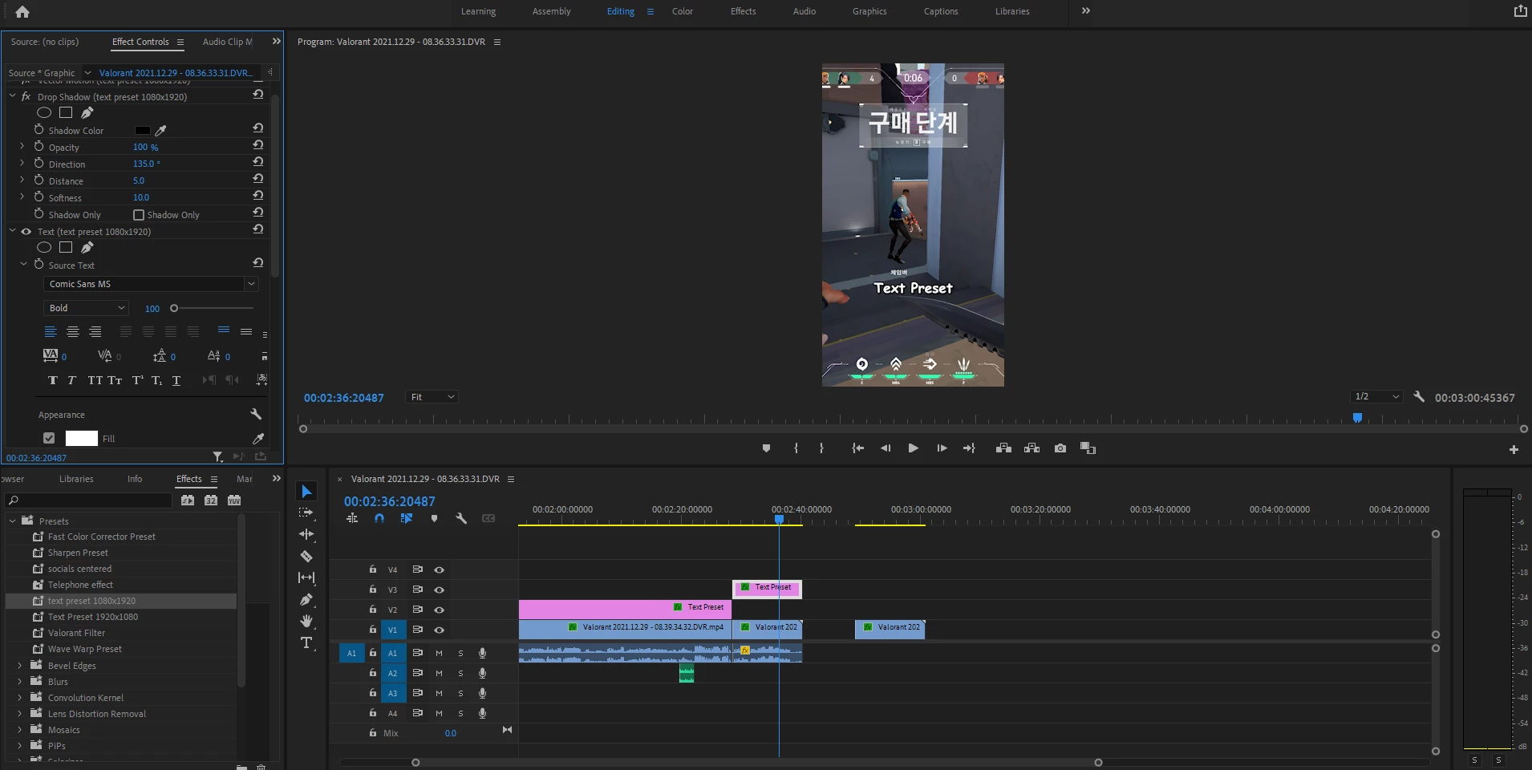Toggle the Fill checkbox under Appearance
Screen dimensions: 1532x770
(x=49, y=438)
